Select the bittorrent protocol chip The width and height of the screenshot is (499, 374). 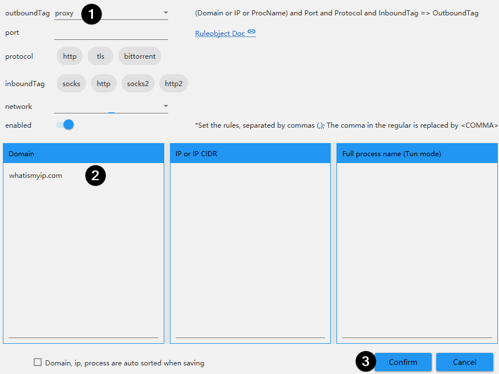140,56
